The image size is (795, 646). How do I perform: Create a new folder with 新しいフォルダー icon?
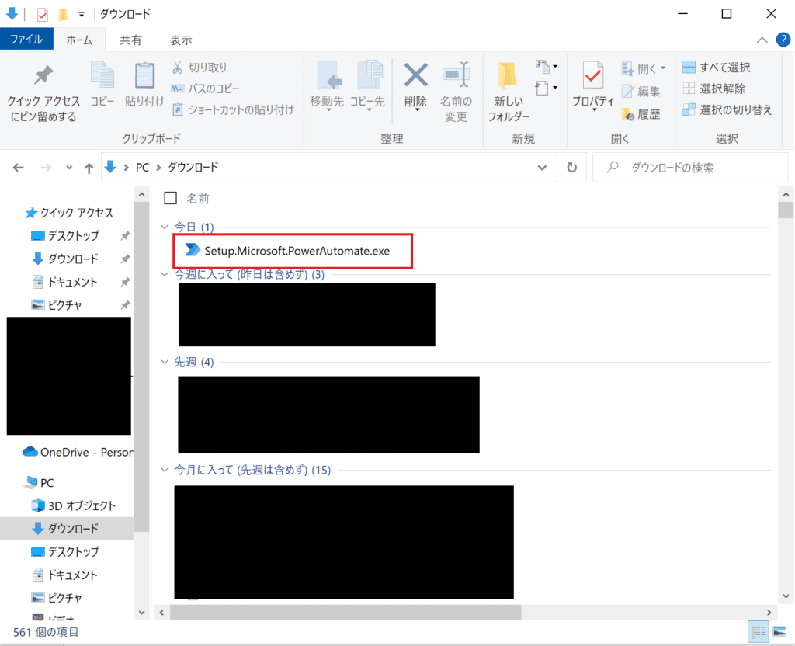point(509,76)
